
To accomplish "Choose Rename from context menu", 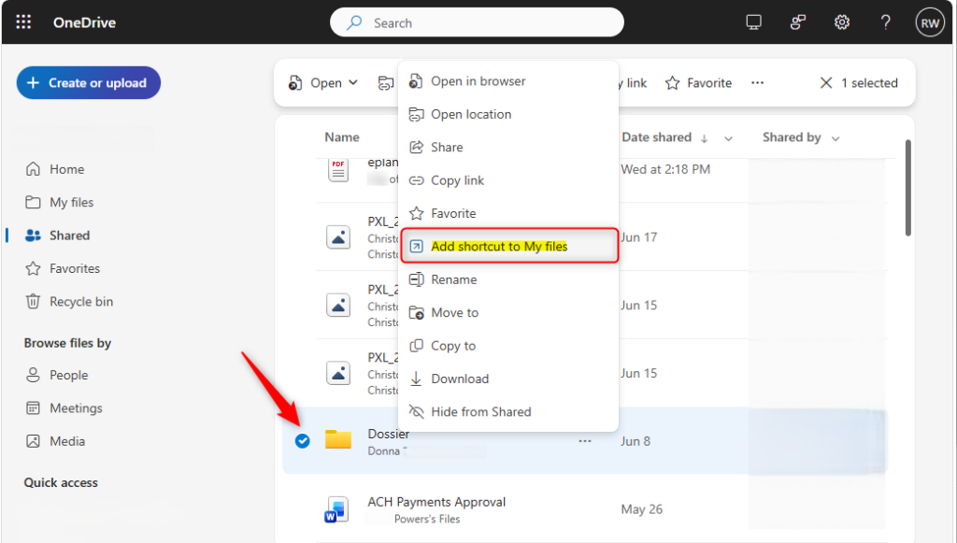I will pyautogui.click(x=508, y=279).
